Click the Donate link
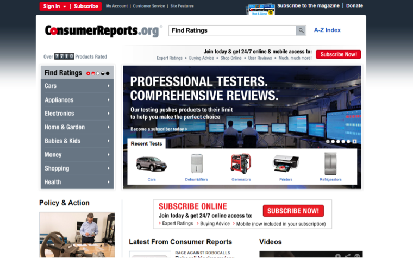The height and width of the screenshot is (258, 413). click(354, 5)
